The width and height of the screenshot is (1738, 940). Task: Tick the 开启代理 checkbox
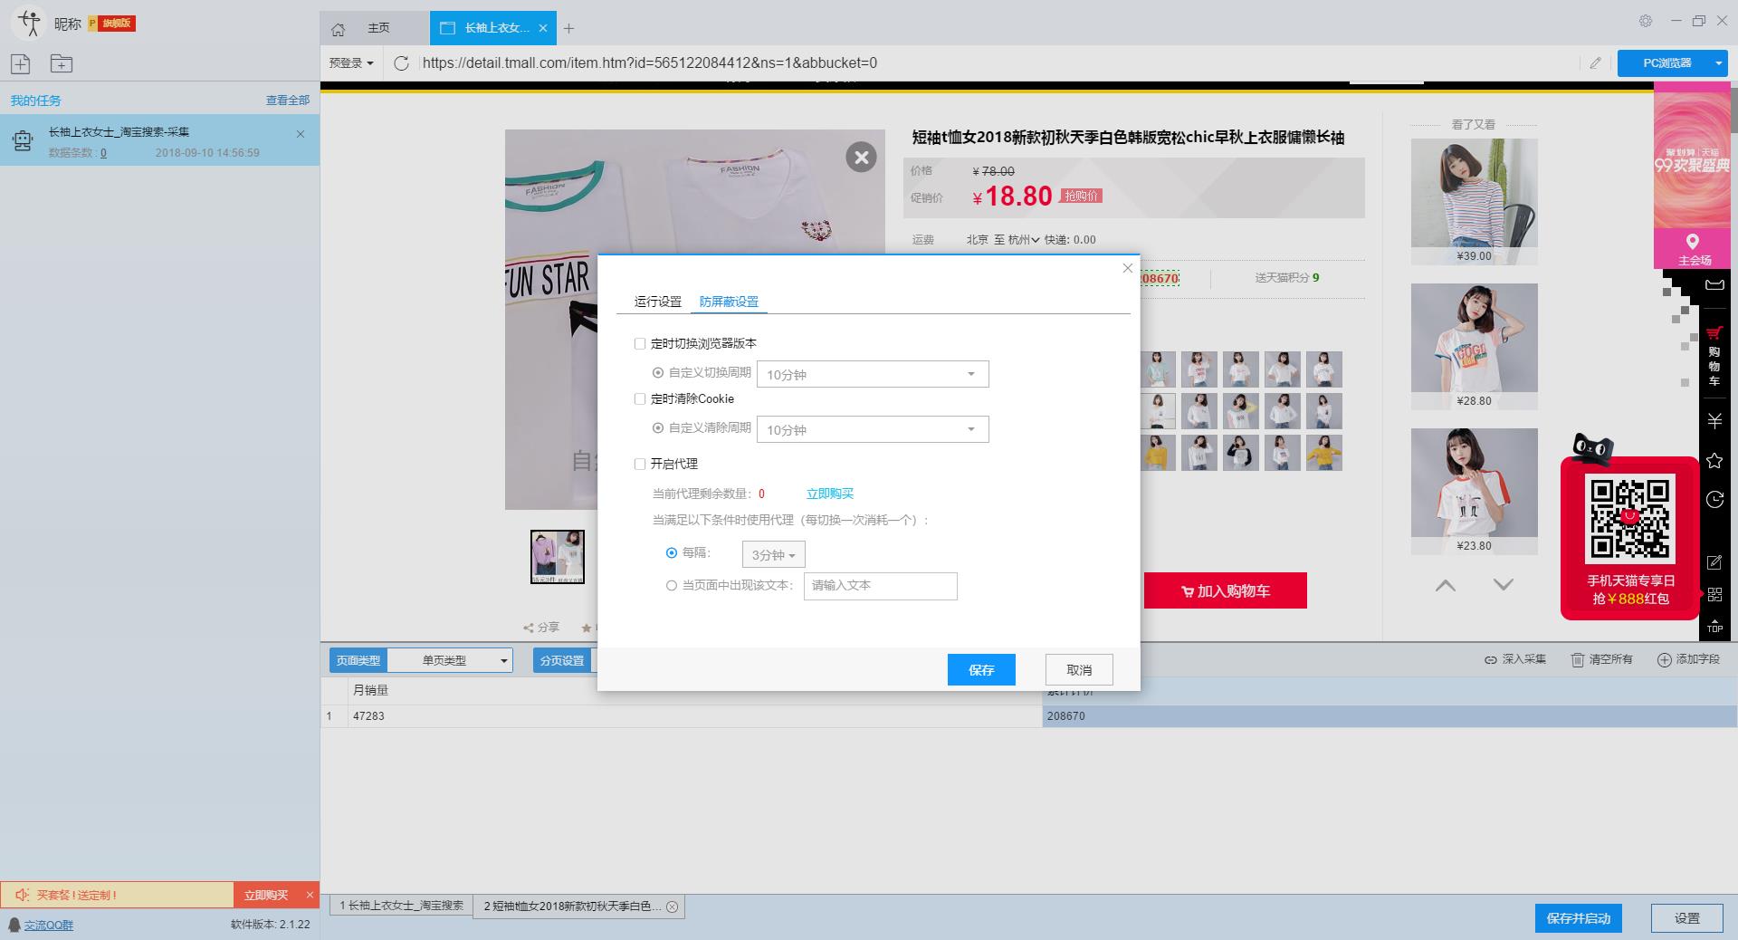tap(640, 465)
